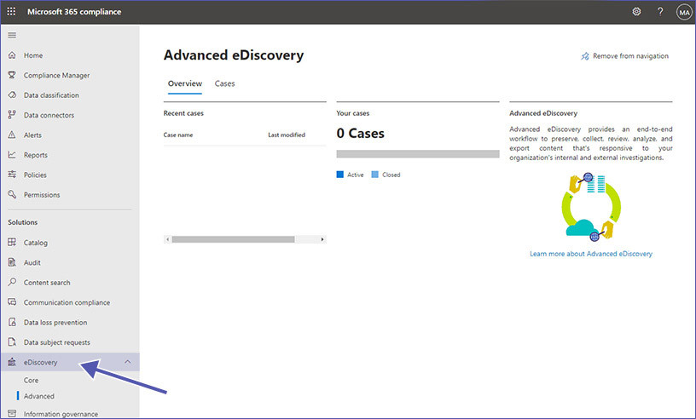Screen dimensions: 696x419
Task: Click the Data loss prevention icon
Action: click(12, 322)
